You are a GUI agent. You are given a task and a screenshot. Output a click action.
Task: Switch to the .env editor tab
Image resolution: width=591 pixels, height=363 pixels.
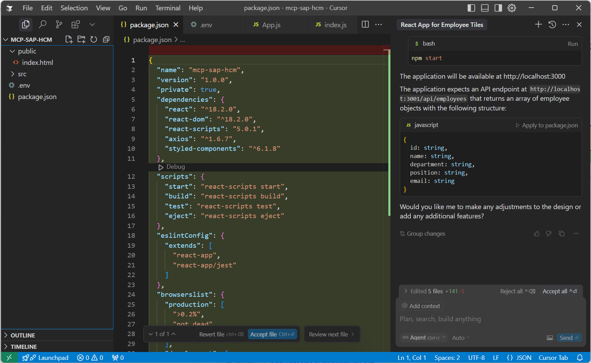click(x=214, y=25)
